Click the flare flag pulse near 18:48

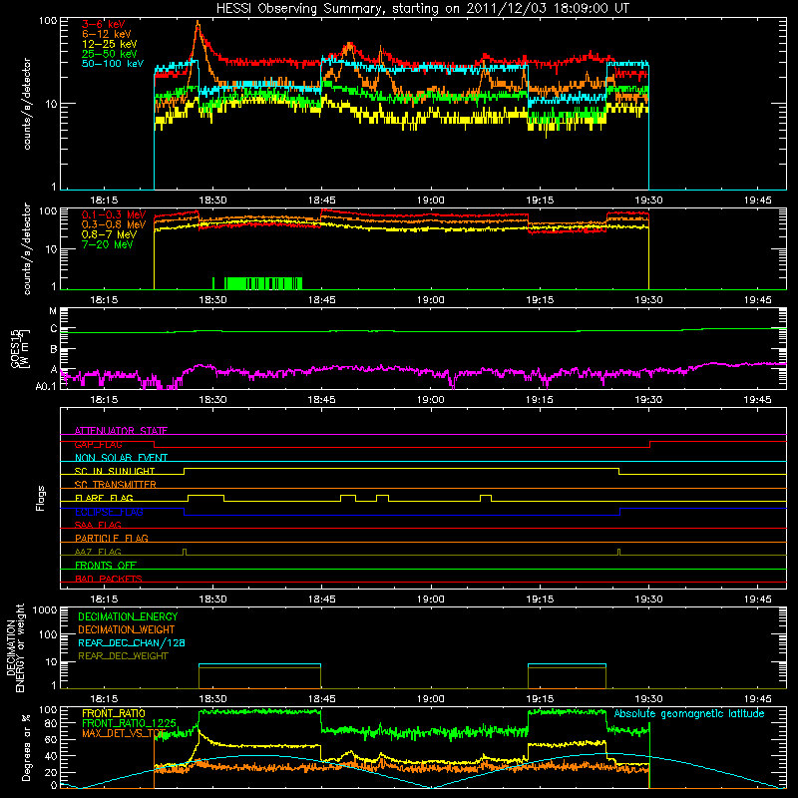[x=348, y=497]
